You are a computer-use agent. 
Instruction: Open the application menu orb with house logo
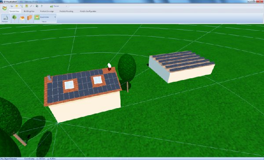4,8
